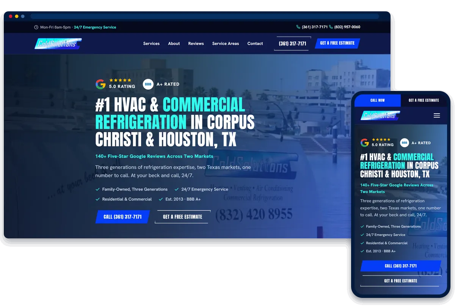Click checkmark beside desktop Residential & Commercial
Image resolution: width=455 pixels, height=307 pixels.
click(97, 199)
